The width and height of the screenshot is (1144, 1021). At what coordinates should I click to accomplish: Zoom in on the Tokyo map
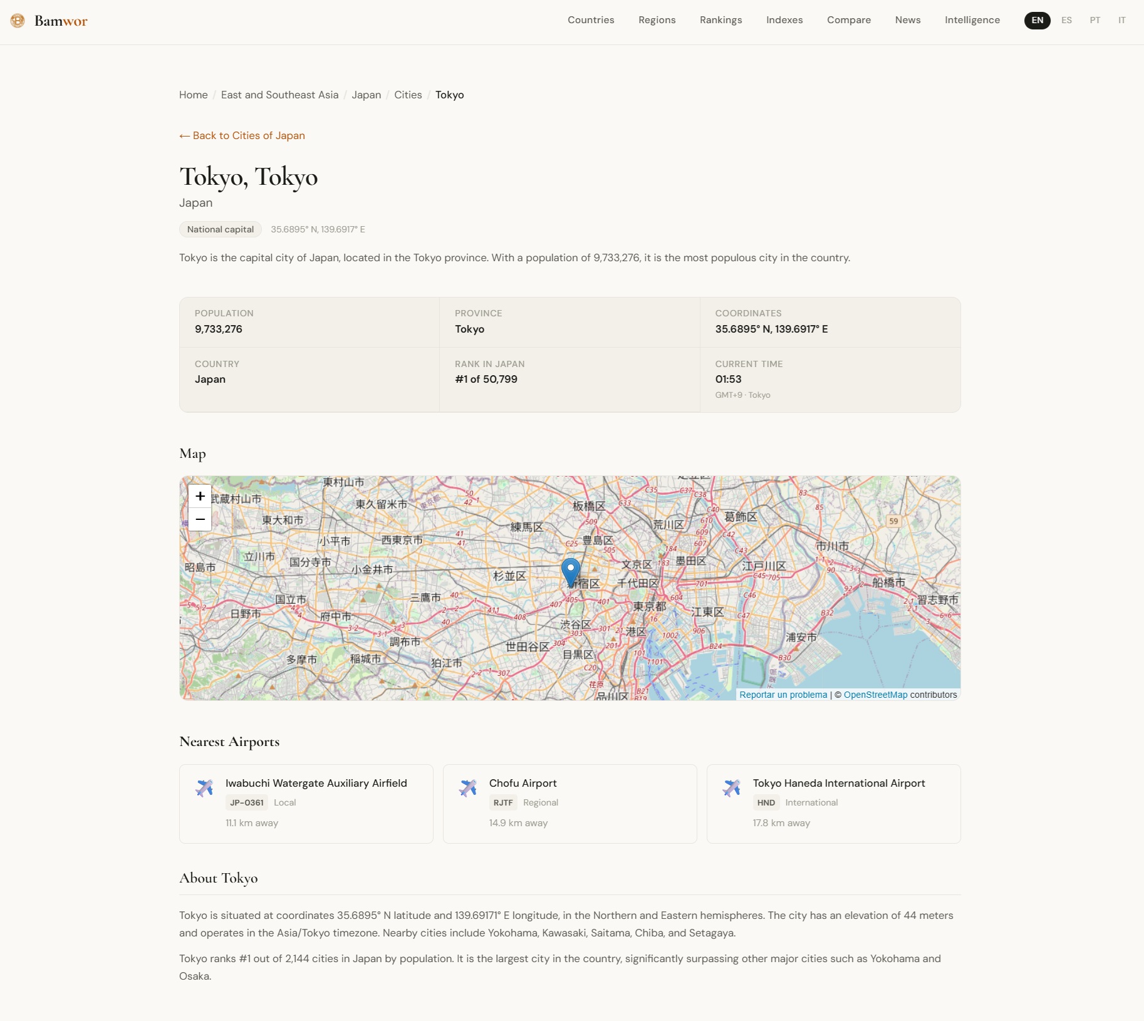[199, 495]
